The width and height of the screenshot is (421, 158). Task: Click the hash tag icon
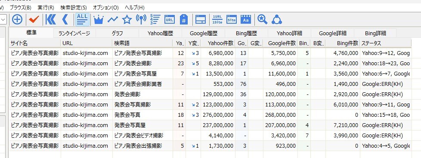click(184, 20)
